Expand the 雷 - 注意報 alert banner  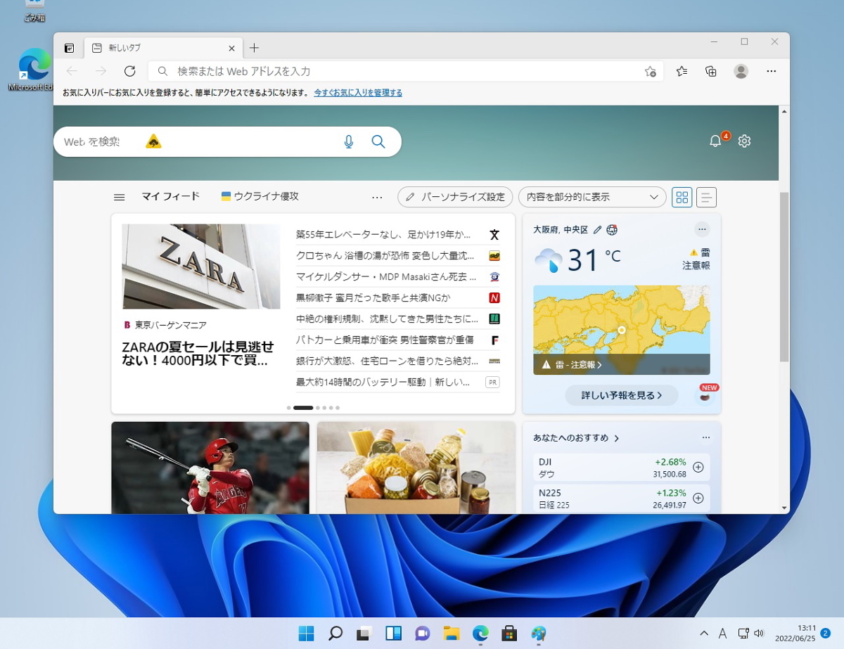622,364
